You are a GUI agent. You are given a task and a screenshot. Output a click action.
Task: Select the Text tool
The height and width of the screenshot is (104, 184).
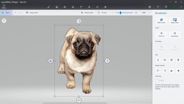tap(81, 7)
